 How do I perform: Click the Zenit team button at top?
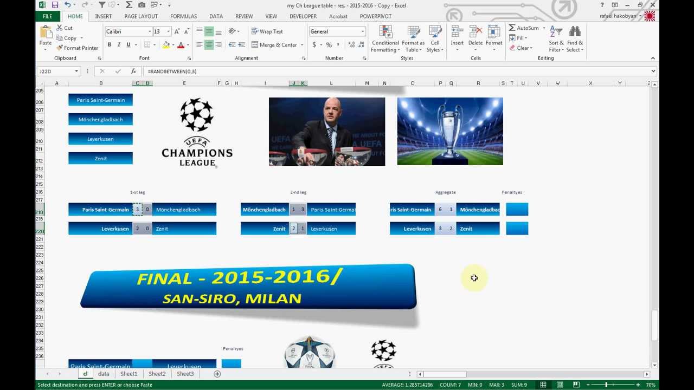100,158
